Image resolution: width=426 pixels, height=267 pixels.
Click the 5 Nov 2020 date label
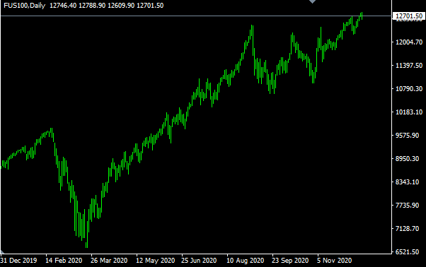pyautogui.click(x=334, y=261)
